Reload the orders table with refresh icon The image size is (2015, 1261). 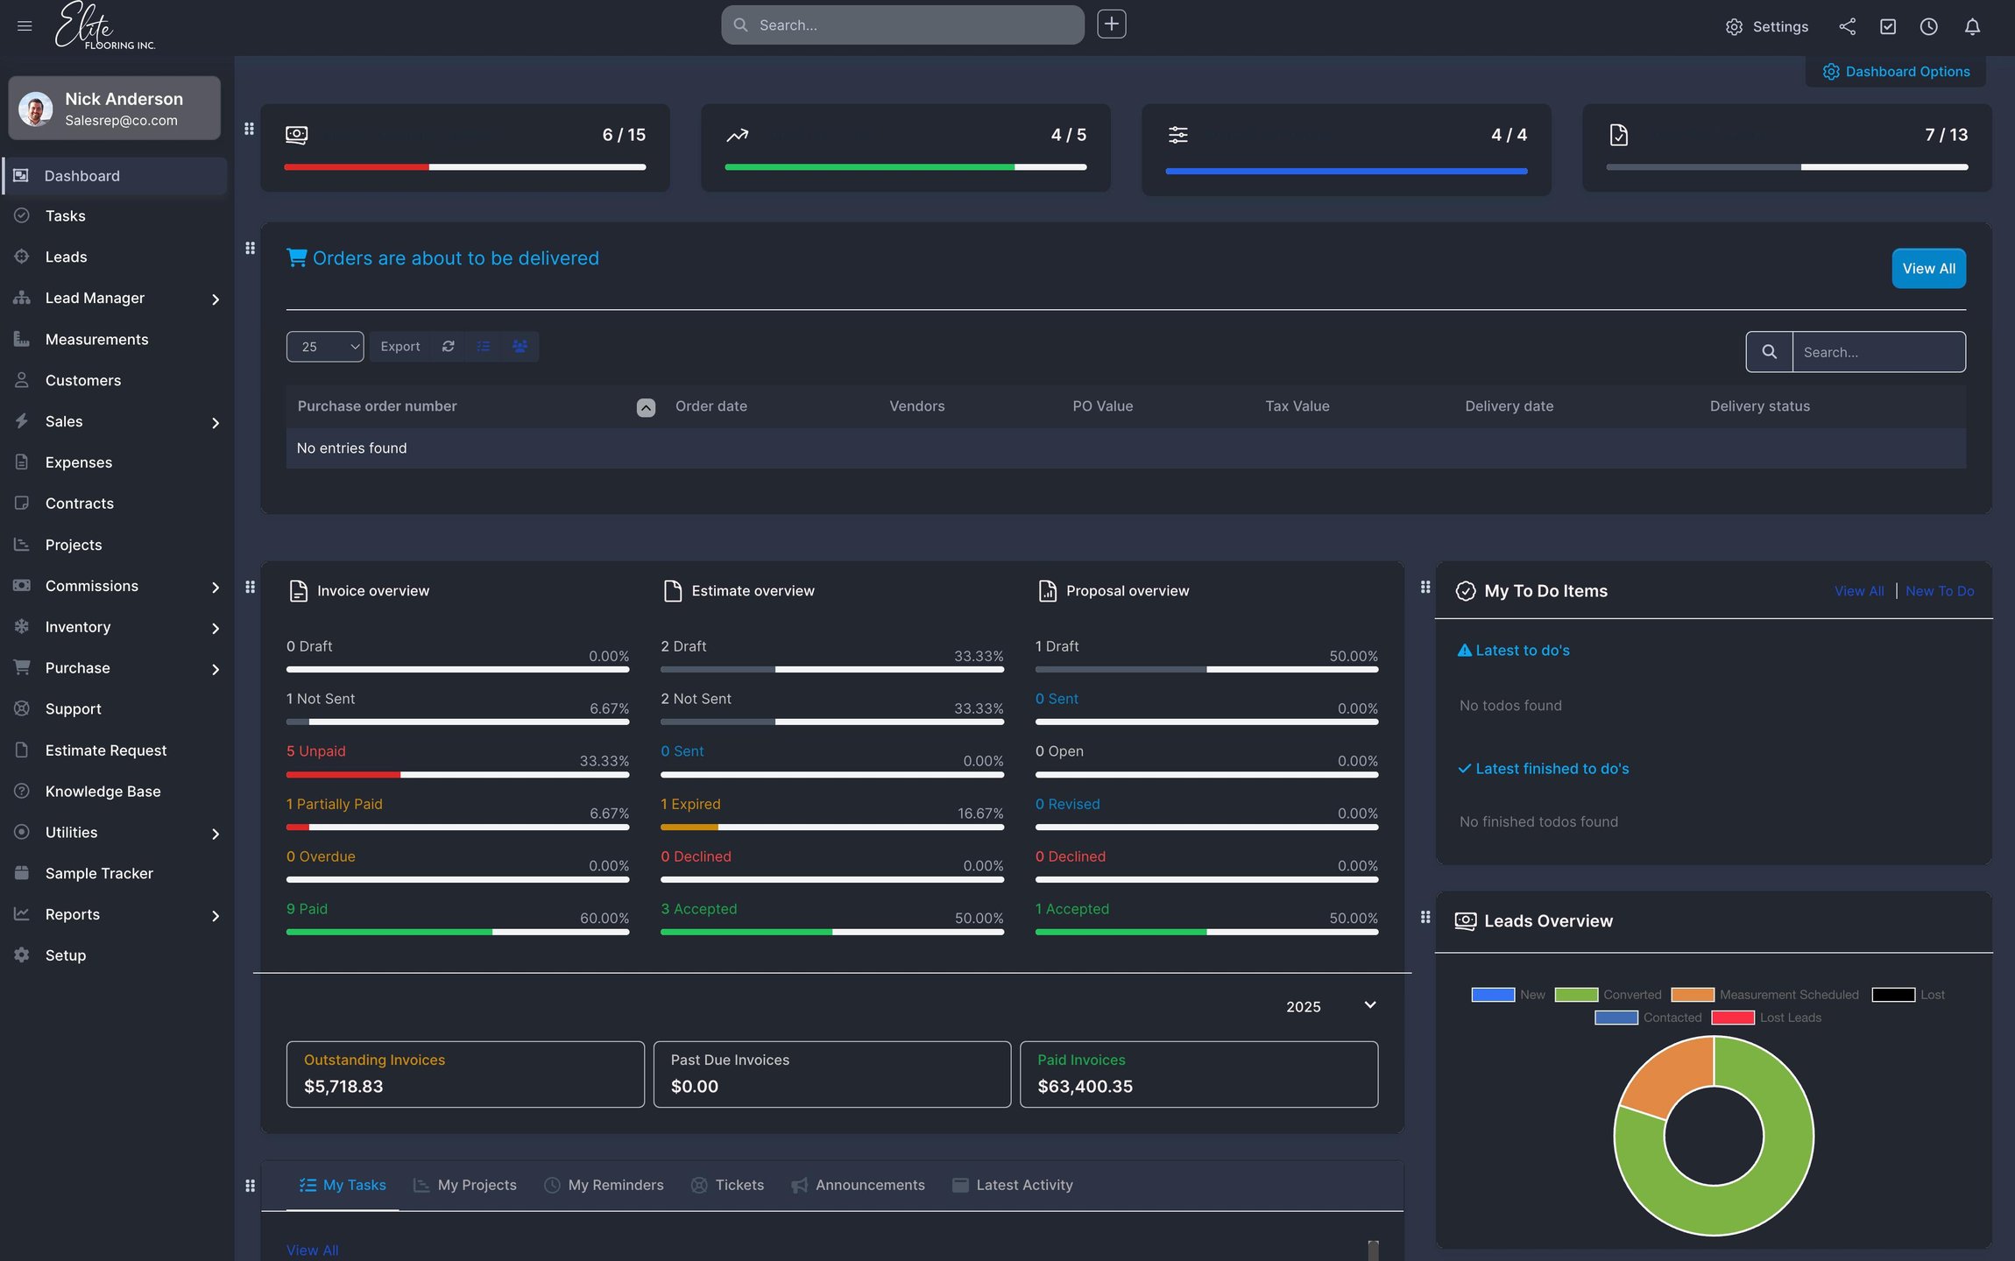coord(448,347)
